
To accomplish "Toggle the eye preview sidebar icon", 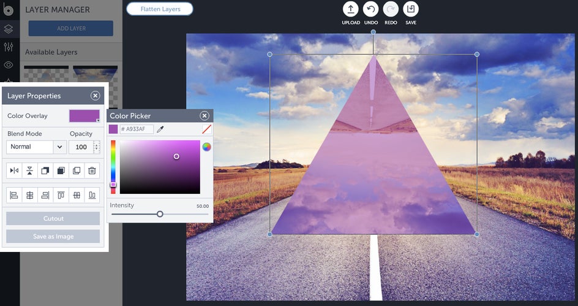I will pyautogui.click(x=8, y=65).
